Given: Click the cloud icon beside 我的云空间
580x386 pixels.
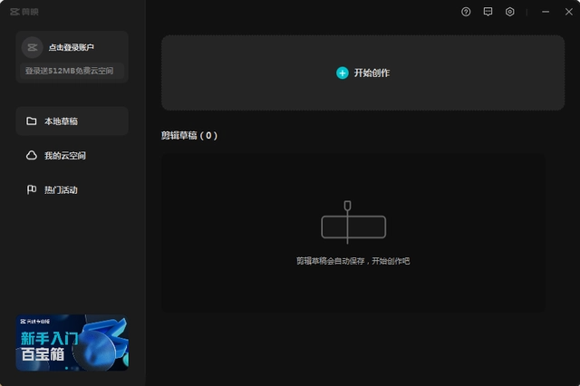Looking at the screenshot, I should pyautogui.click(x=32, y=156).
